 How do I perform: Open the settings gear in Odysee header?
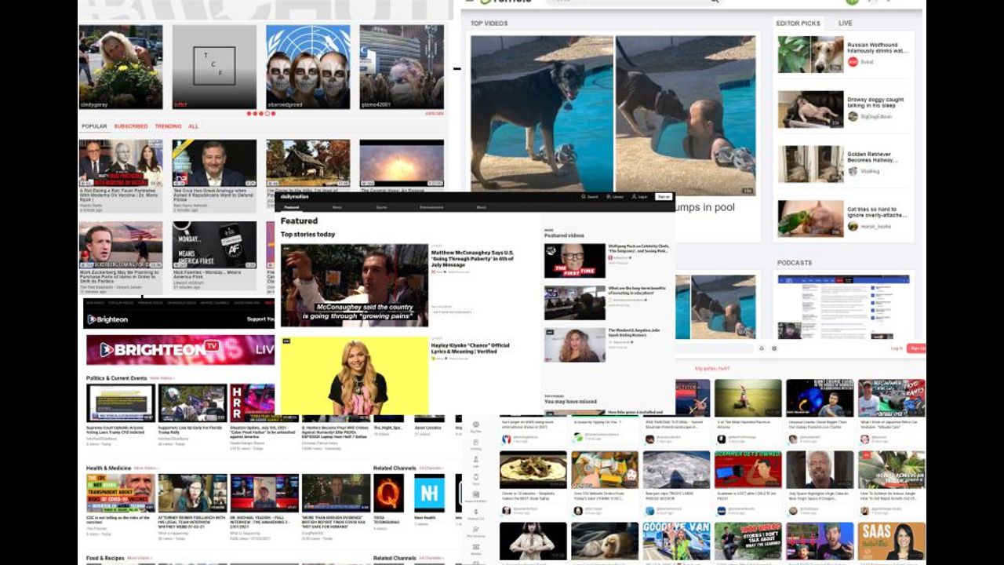[x=774, y=348]
